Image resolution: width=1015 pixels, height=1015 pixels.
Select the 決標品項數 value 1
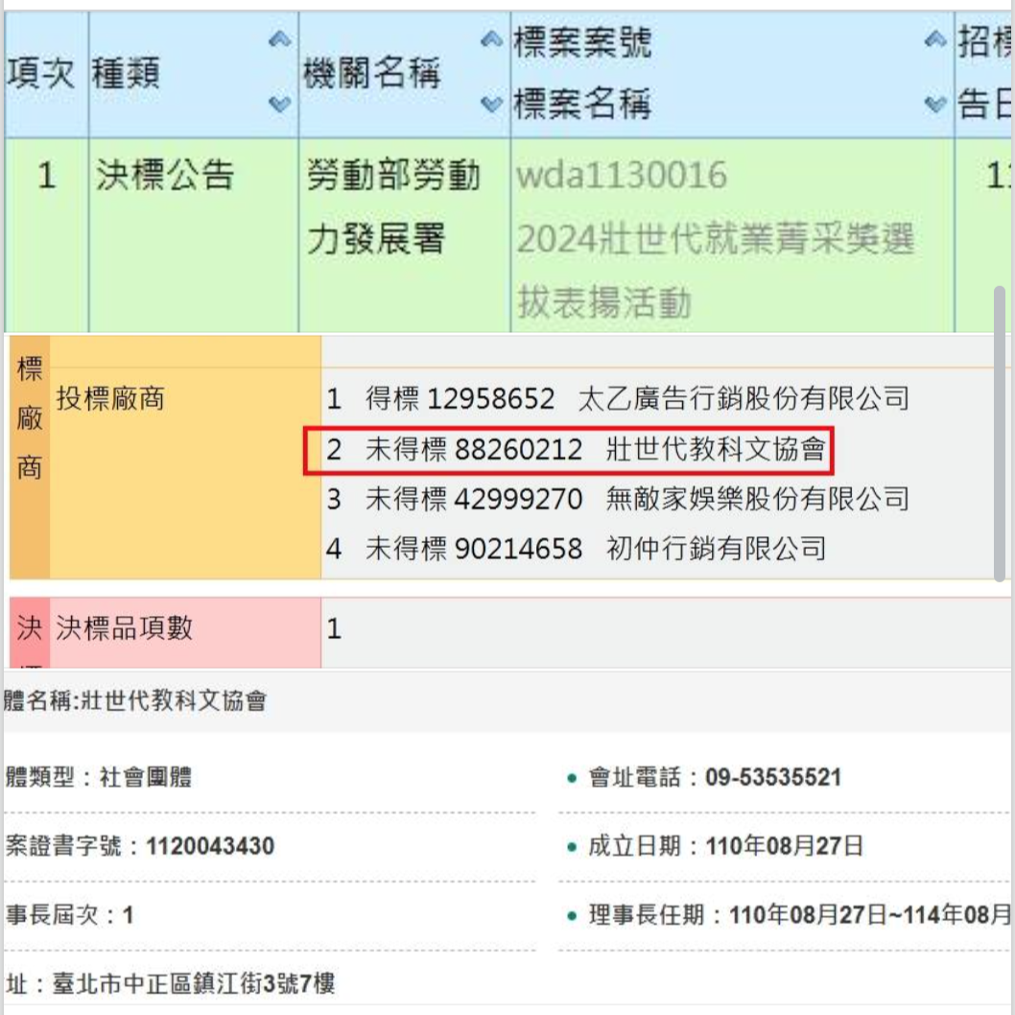pyautogui.click(x=334, y=628)
